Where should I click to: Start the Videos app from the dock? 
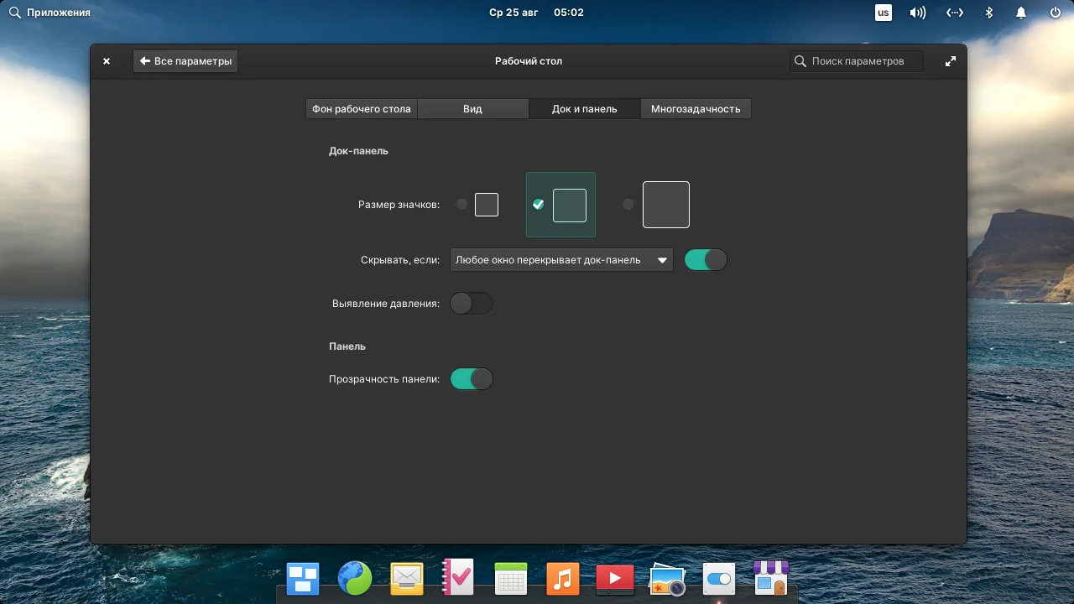pos(614,578)
